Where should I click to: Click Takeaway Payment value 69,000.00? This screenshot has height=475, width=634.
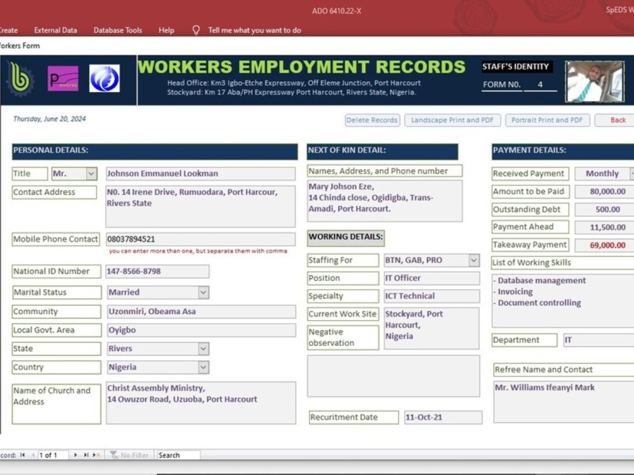604,245
